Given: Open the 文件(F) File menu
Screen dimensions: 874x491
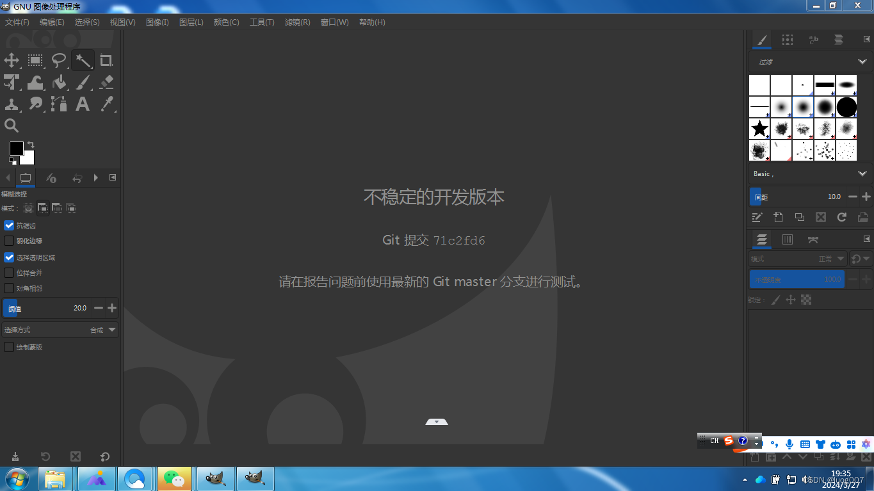Looking at the screenshot, I should click(x=17, y=22).
